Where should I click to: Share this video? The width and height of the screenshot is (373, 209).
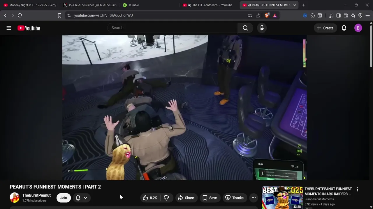click(x=186, y=198)
